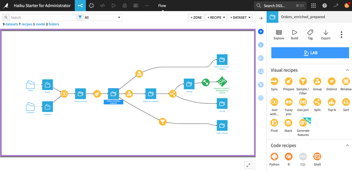Viewport: 352px width, 171px height.
Task: Click the Export action icon
Action: [x=326, y=33]
